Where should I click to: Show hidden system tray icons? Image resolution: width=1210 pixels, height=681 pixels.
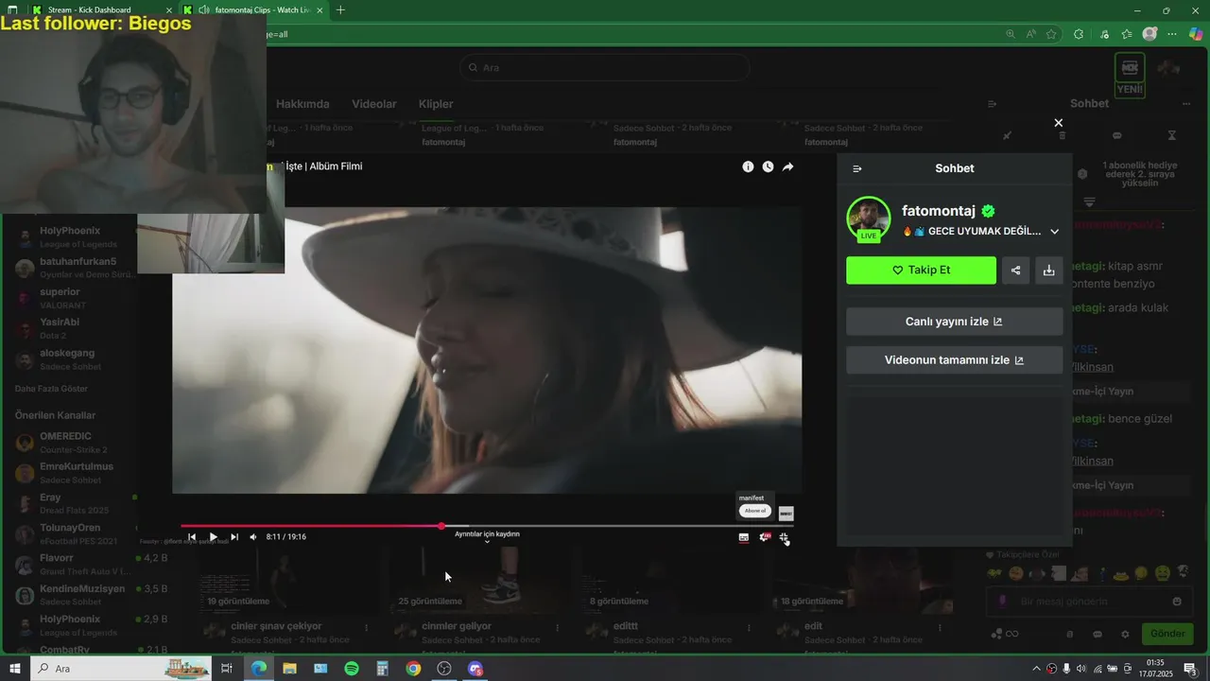pyautogui.click(x=1036, y=669)
